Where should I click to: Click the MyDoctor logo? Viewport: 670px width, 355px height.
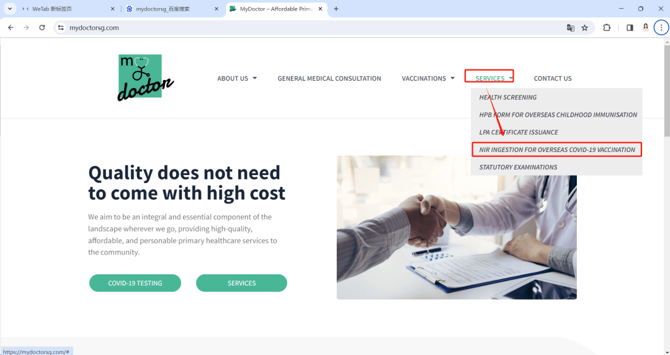(x=146, y=78)
